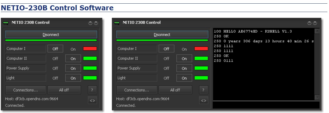Switch Light Off in console window

(x=166, y=78)
